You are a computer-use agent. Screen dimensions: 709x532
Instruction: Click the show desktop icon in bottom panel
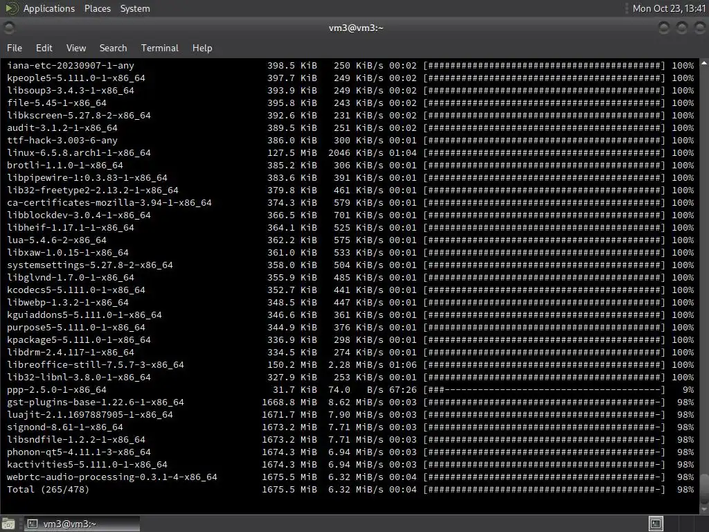(x=8, y=524)
